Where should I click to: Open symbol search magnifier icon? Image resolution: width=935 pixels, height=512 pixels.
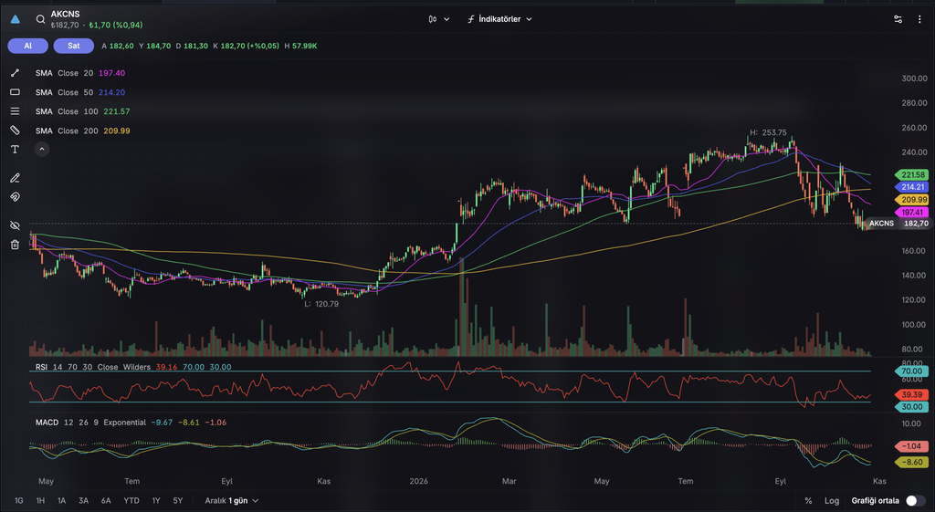[x=40, y=19]
